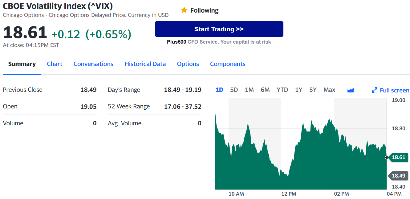Click the 19.00 y-axis label
Viewport: 410px width, 199px height.
point(399,100)
